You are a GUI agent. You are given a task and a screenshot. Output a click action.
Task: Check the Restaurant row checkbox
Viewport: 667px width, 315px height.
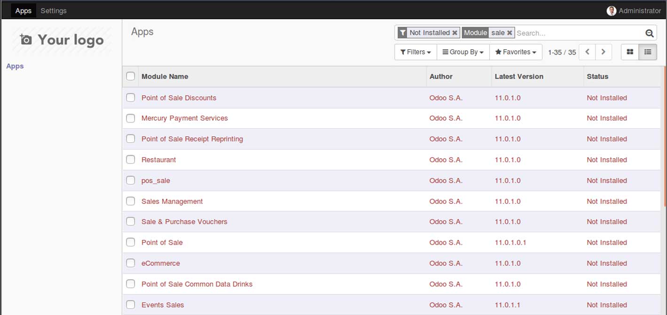click(x=131, y=160)
